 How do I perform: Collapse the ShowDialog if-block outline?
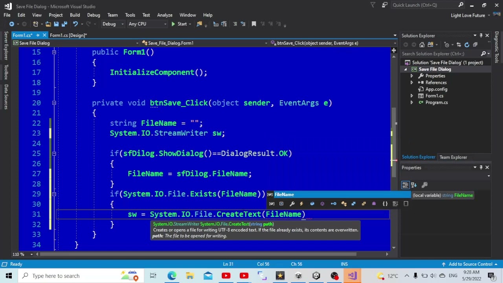click(x=54, y=154)
